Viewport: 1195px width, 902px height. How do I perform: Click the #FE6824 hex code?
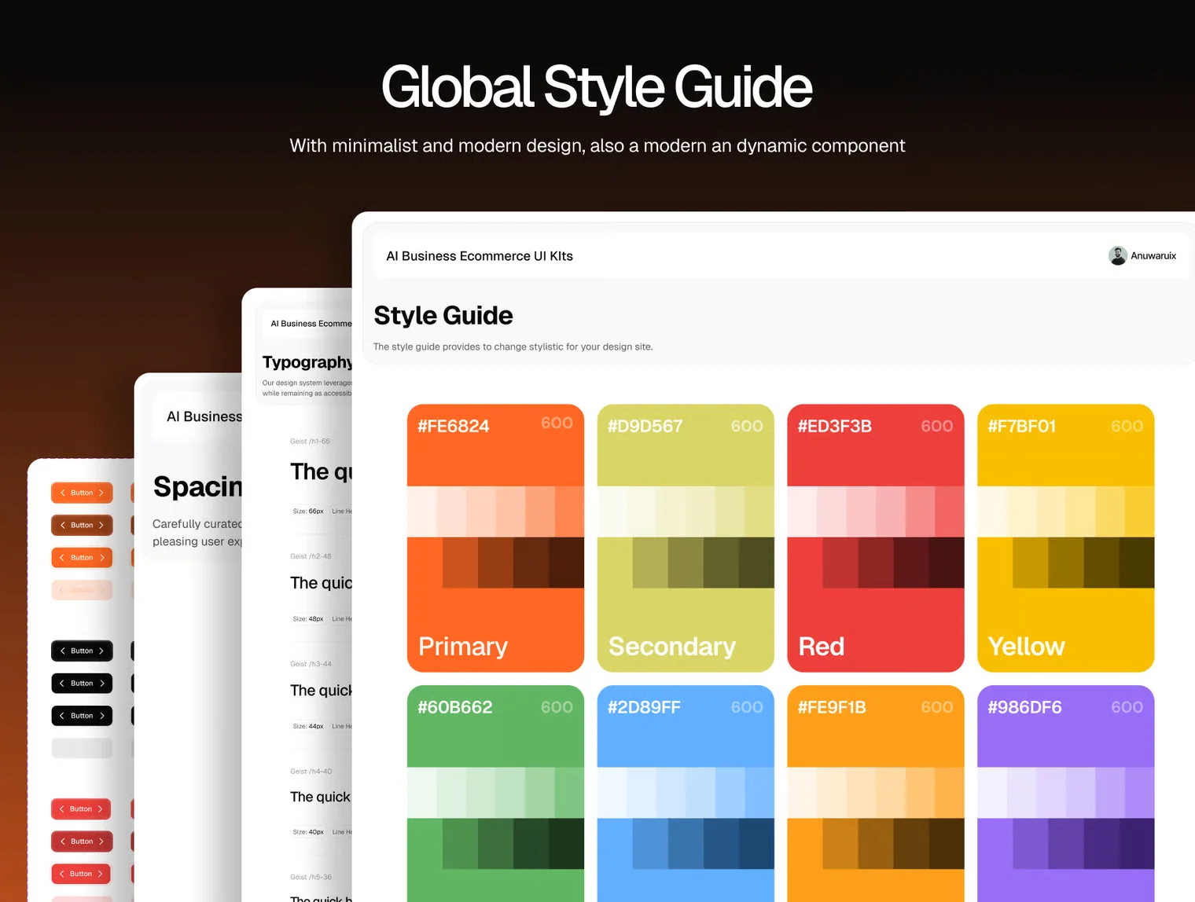click(x=454, y=426)
